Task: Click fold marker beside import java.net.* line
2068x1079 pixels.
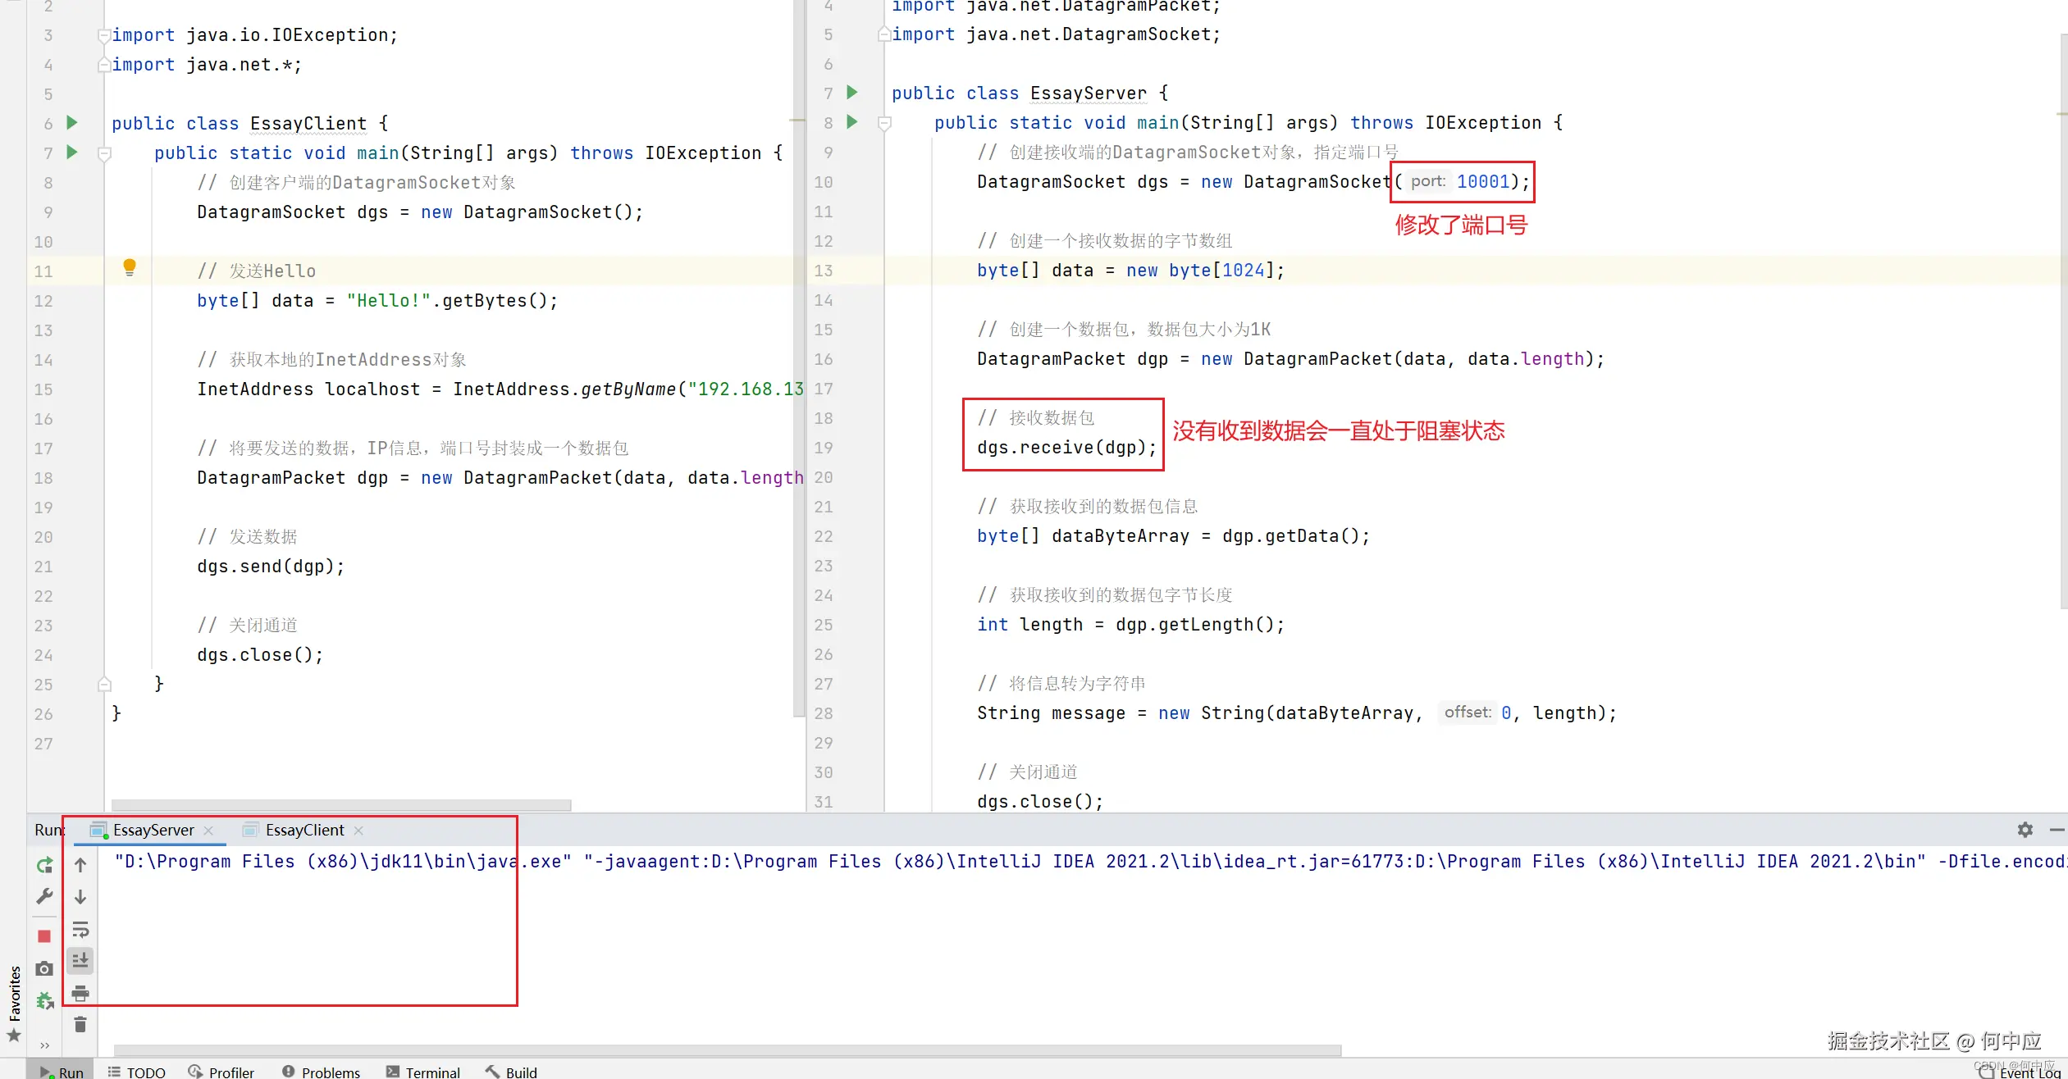Action: point(103,65)
